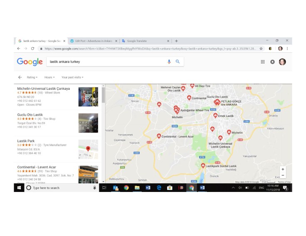The image size is (306, 236).
Task: Click the Cortana microphone icon
Action: [95, 188]
